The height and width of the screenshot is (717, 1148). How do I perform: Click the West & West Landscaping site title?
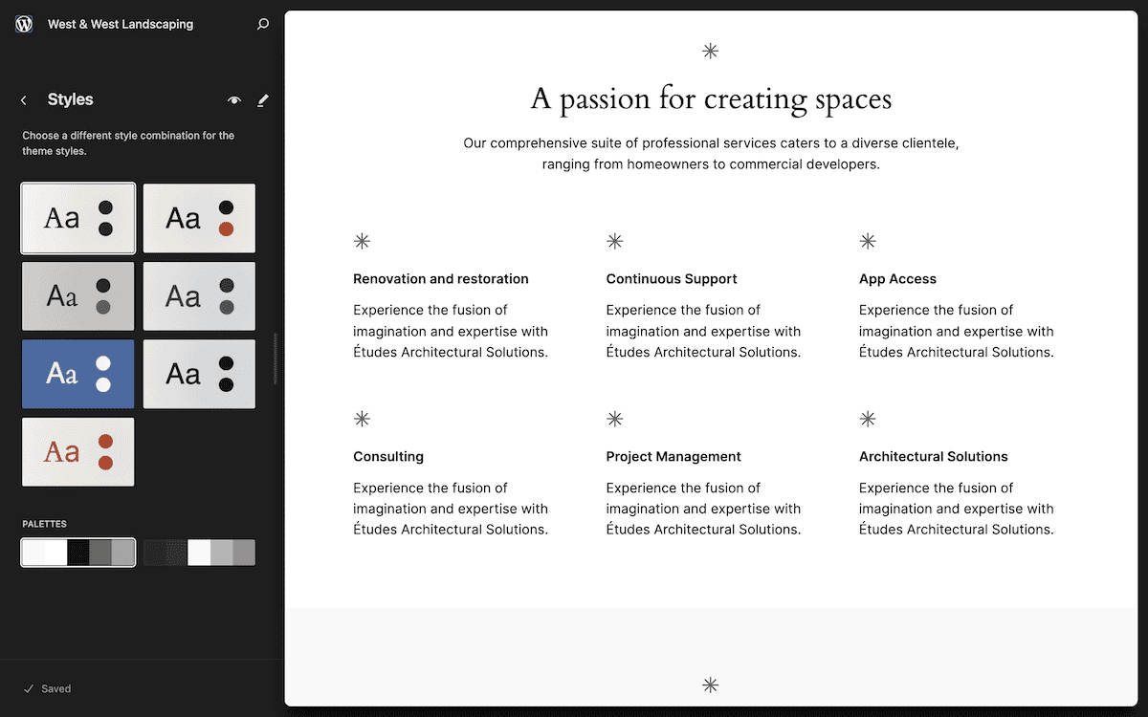coord(121,24)
